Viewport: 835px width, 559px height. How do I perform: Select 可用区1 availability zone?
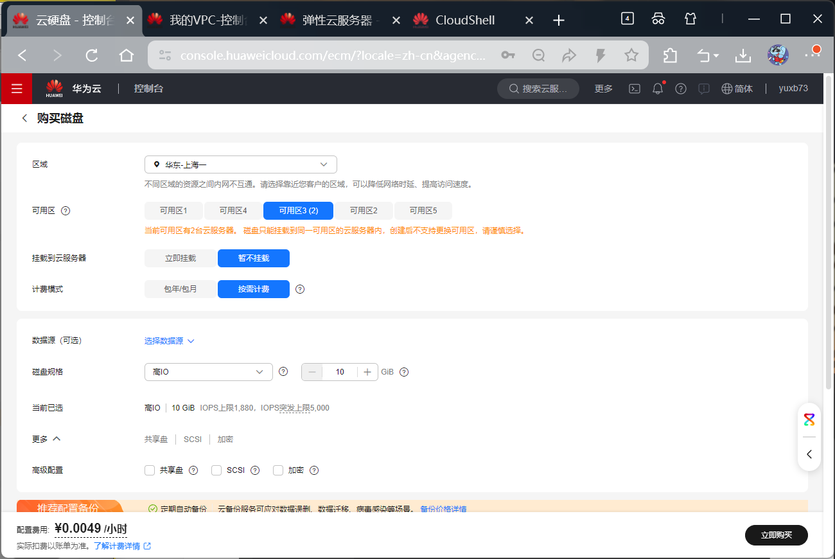(x=173, y=211)
